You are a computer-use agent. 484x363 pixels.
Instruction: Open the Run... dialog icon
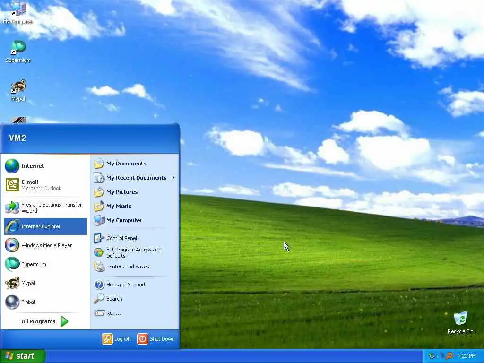[x=99, y=313]
